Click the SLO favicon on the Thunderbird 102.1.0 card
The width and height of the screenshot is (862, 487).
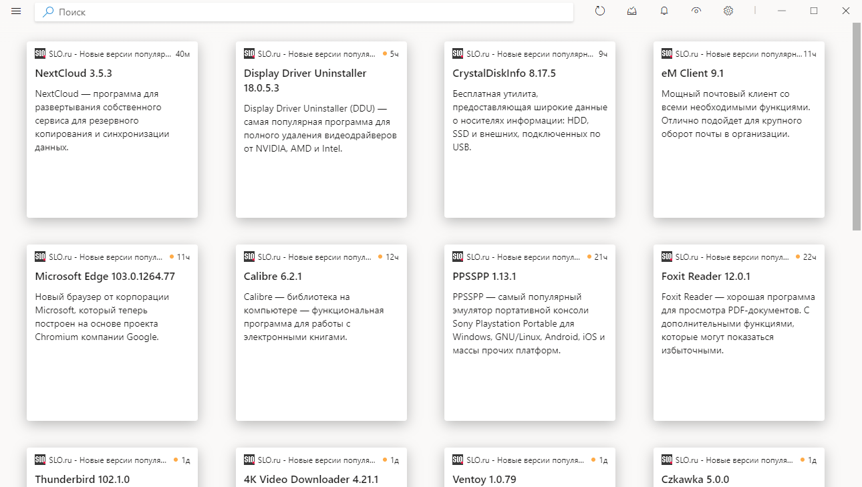(x=40, y=460)
